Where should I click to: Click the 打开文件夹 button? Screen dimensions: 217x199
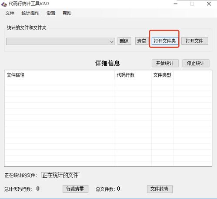(x=165, y=41)
